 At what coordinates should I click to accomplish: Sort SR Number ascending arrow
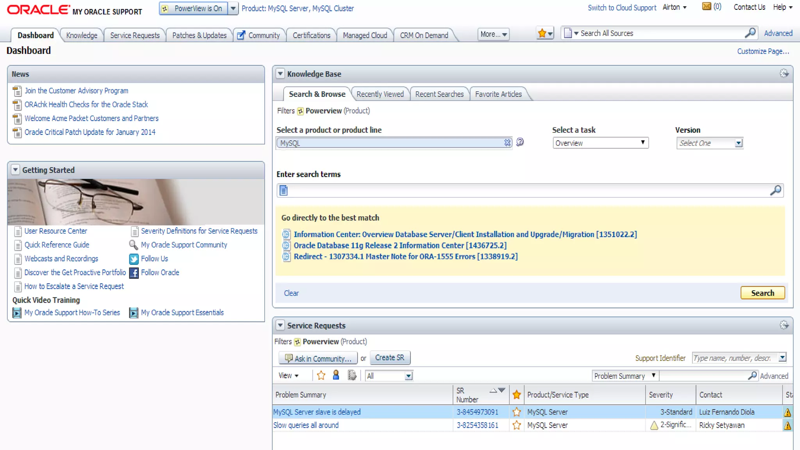[493, 390]
